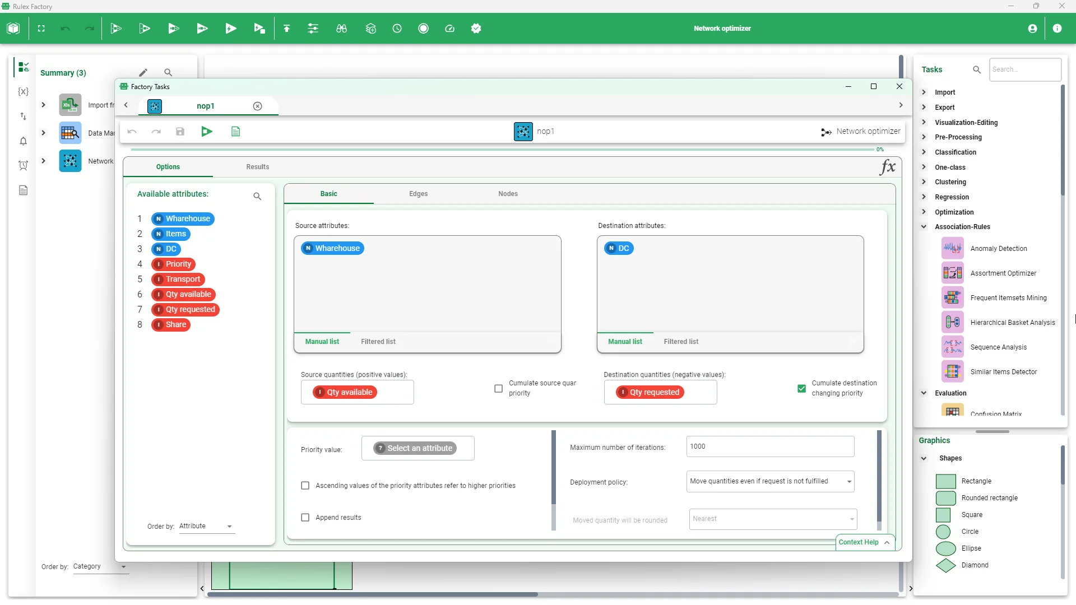Open the Anomaly Detection task icon
1076x605 pixels.
pyautogui.click(x=952, y=248)
